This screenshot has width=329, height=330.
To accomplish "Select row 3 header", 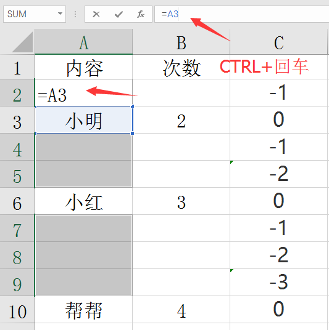I will (17, 120).
